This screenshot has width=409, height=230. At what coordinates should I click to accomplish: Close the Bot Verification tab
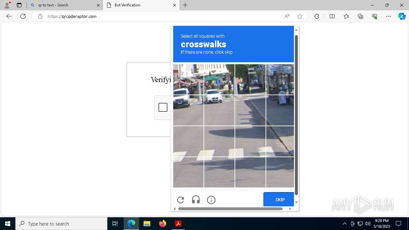[x=174, y=5]
